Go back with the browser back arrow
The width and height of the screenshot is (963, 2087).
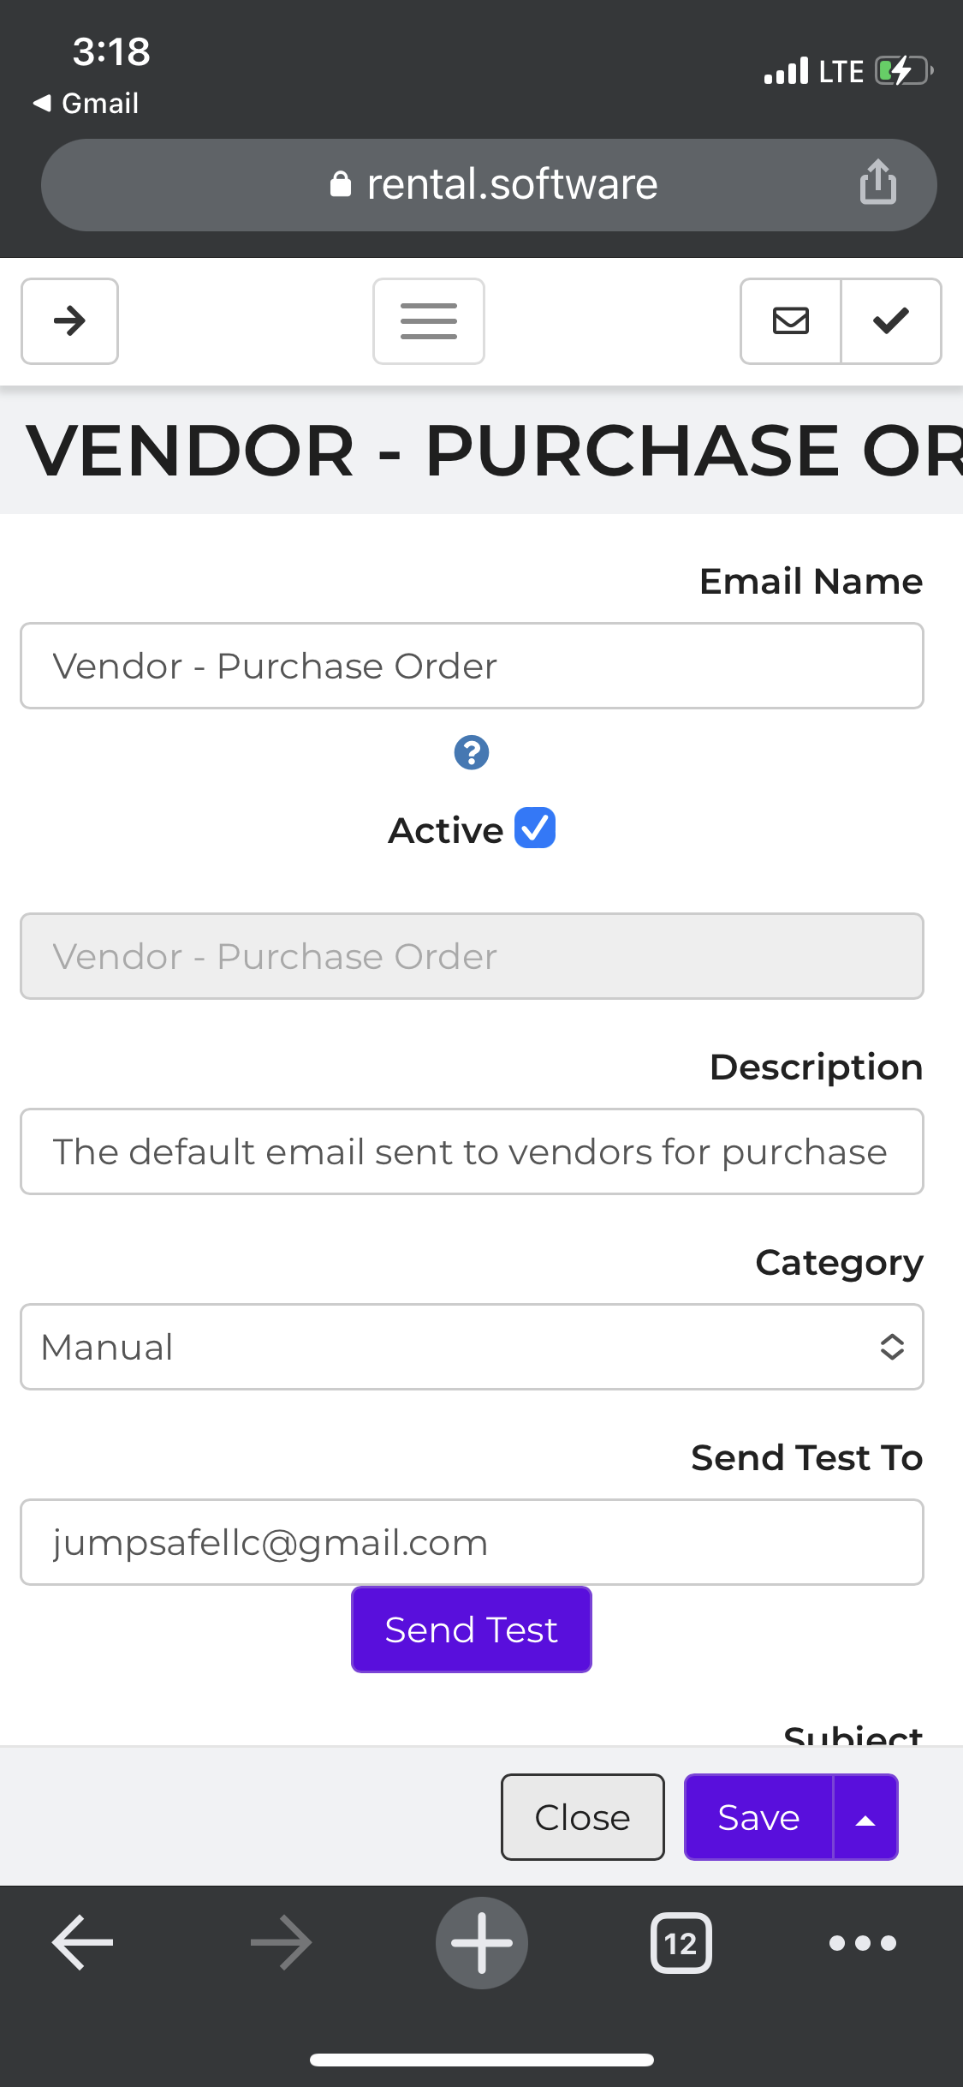tap(82, 1942)
